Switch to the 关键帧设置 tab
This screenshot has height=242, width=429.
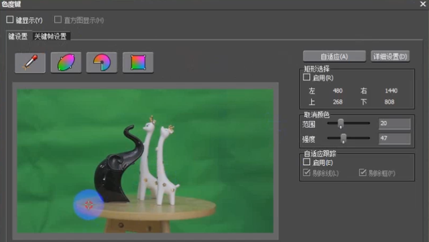click(x=51, y=36)
